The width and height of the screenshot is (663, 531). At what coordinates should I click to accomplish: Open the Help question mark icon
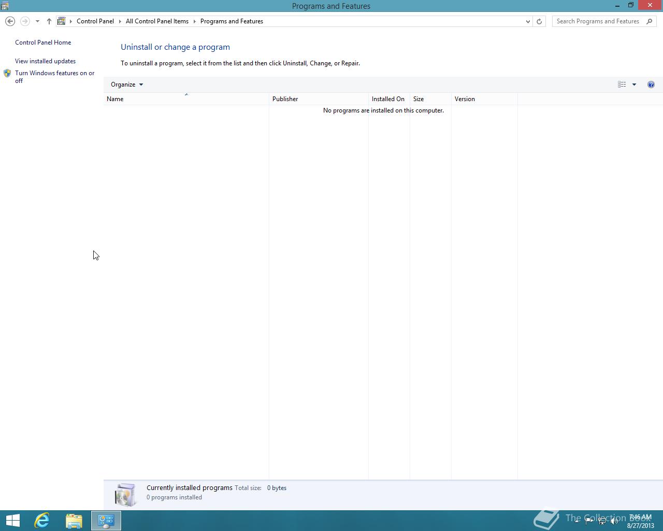click(x=651, y=85)
